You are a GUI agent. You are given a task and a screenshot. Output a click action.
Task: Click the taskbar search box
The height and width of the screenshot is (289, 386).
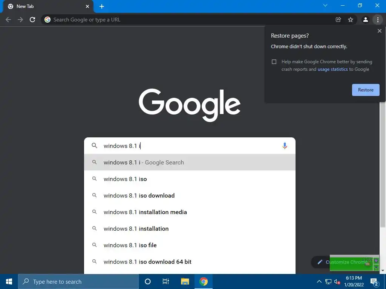point(78,281)
